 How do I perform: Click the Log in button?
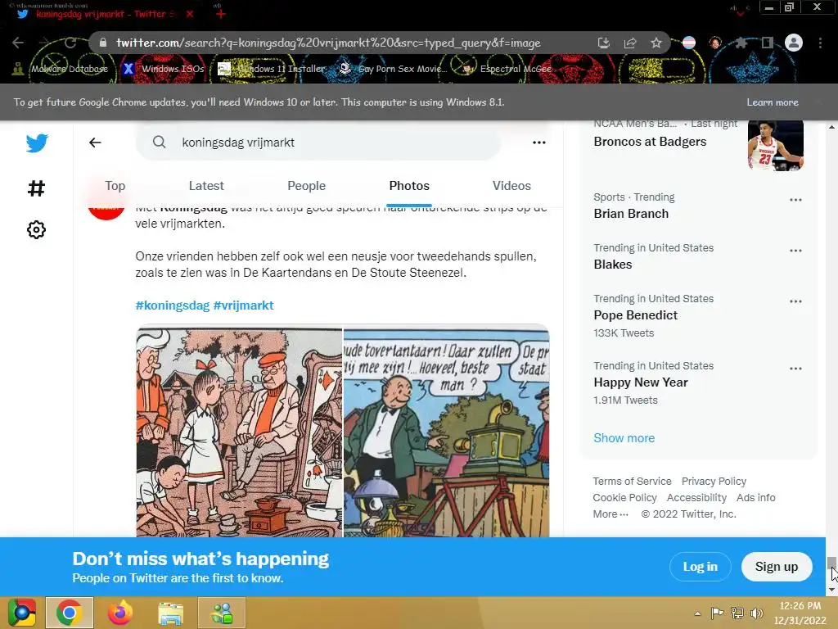701,567
